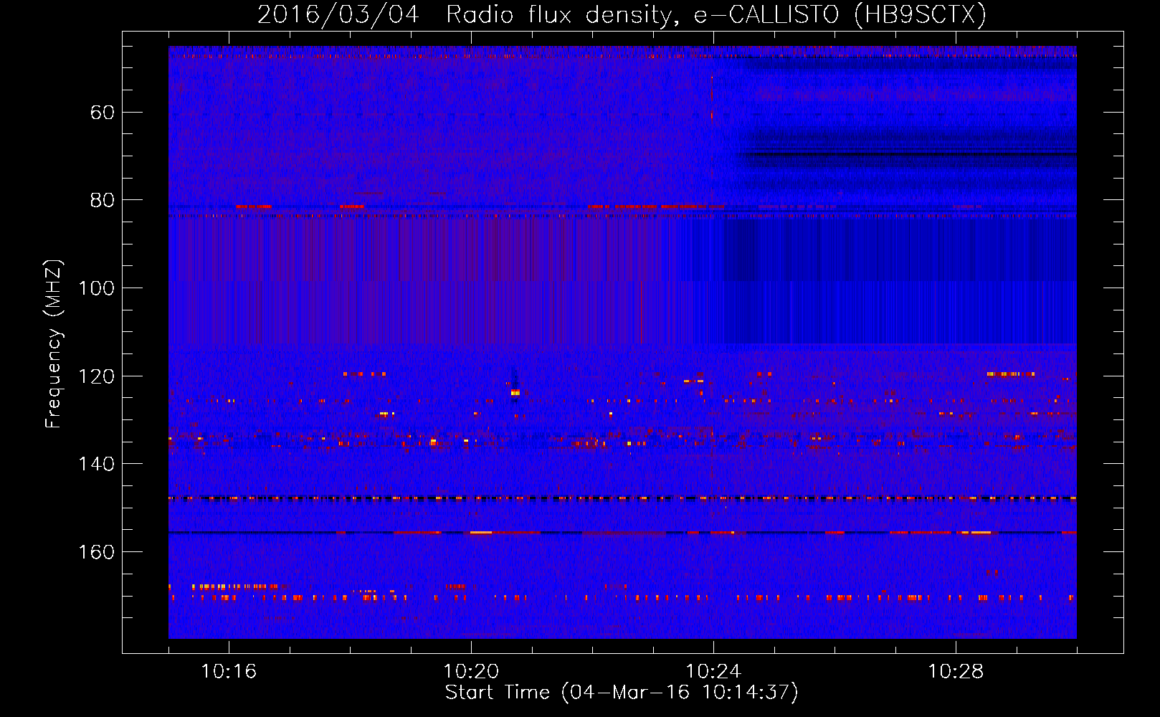Click the 160 frequency tick label
Viewport: 1160px width, 717px height.
96,552
